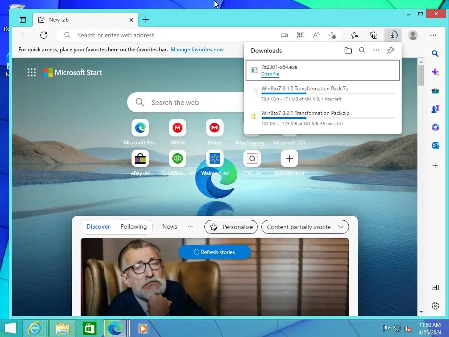
Task: Open sidebar settings gear
Action: (x=435, y=306)
